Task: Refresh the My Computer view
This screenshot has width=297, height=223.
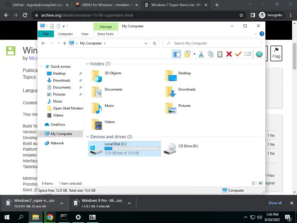Action: tap(155, 44)
